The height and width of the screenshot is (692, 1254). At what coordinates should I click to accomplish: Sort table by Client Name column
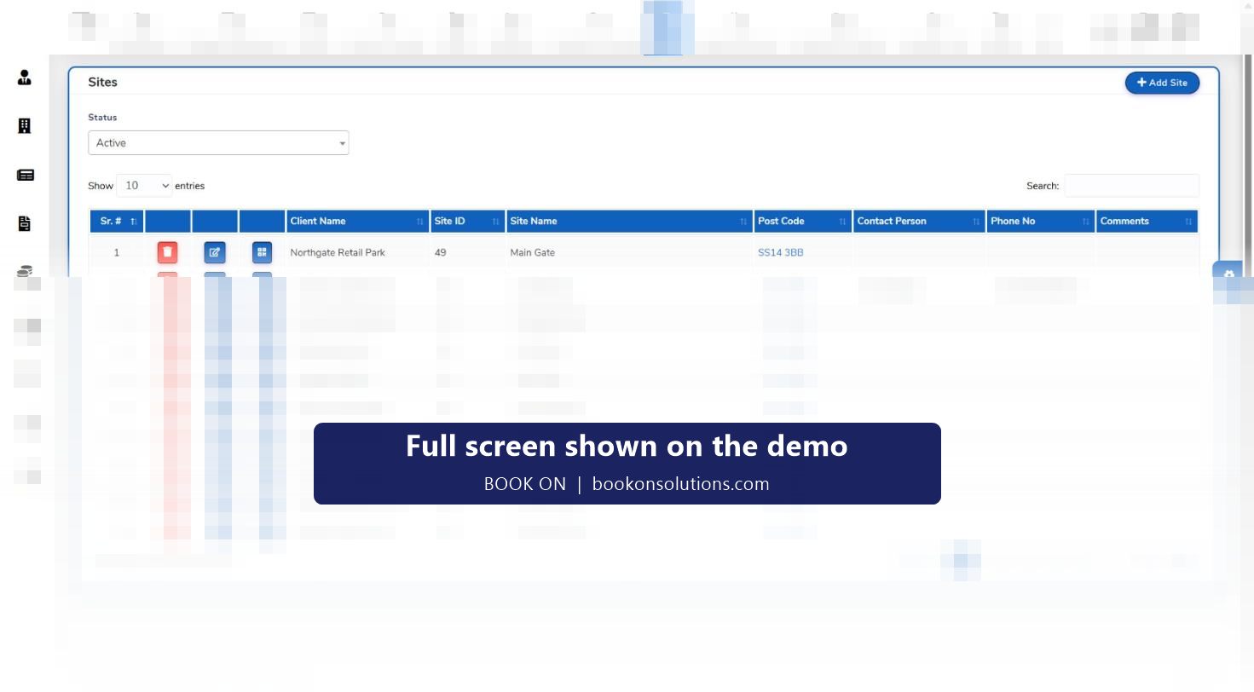pyautogui.click(x=356, y=222)
